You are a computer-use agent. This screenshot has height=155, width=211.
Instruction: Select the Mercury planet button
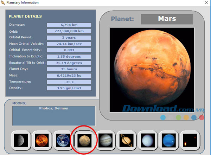click(x=21, y=140)
